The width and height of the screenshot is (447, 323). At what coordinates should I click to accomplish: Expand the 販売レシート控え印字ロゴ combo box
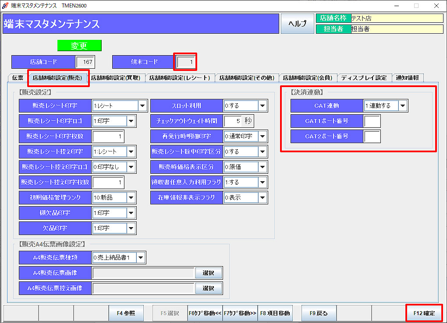point(131,167)
